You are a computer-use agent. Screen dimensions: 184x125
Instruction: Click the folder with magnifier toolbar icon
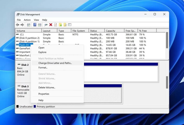click(65, 25)
